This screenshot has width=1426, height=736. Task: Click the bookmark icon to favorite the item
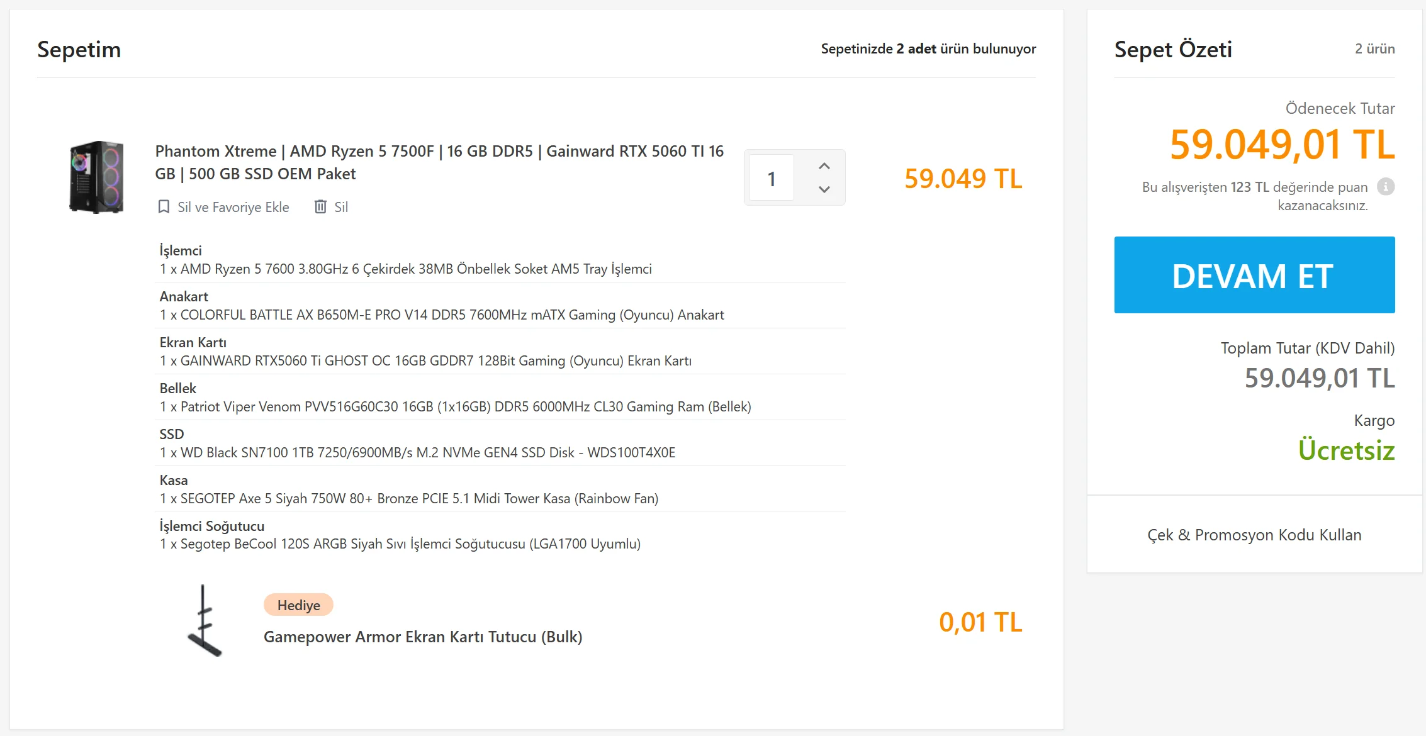164,207
